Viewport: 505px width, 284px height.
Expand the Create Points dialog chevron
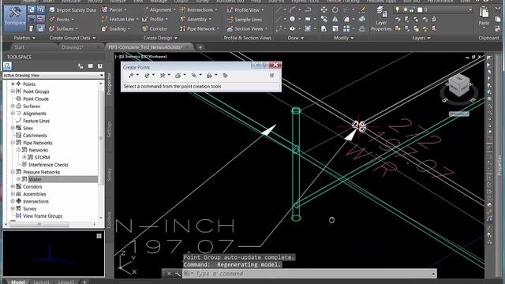[271, 76]
